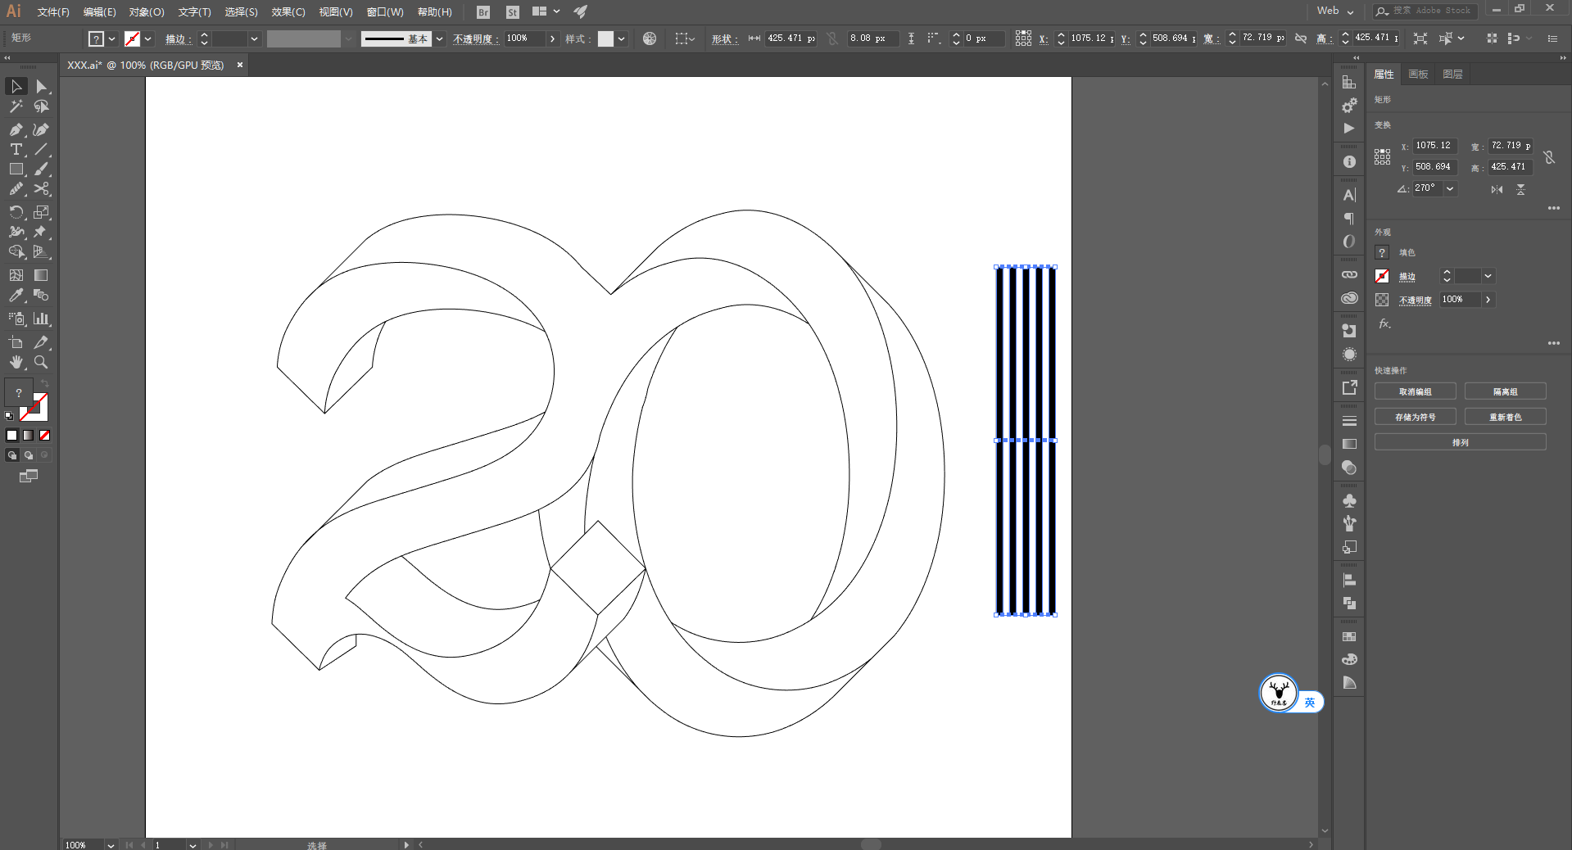This screenshot has width=1572, height=850.
Task: Toggle Draw Behind mode
Action: coord(29,455)
